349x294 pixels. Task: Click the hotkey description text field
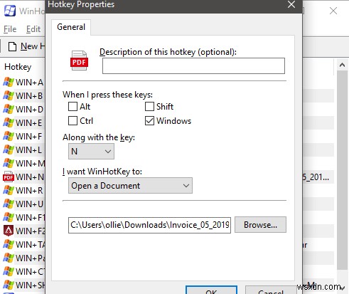point(193,65)
